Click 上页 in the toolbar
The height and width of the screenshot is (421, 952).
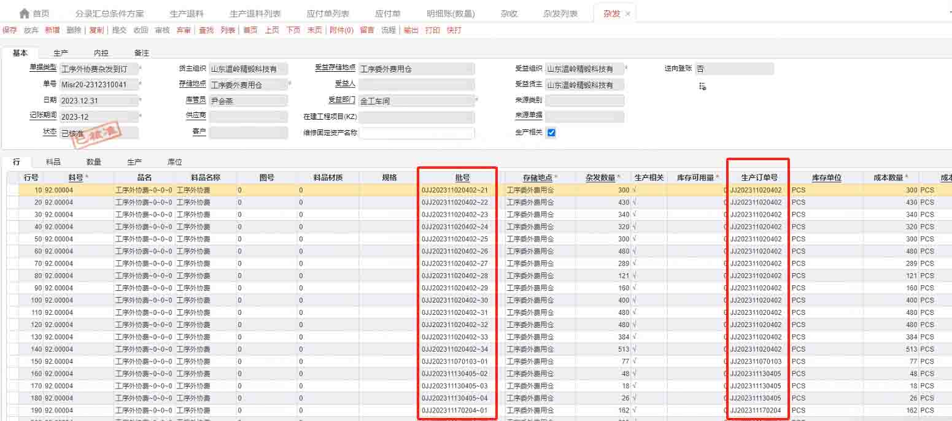[272, 30]
